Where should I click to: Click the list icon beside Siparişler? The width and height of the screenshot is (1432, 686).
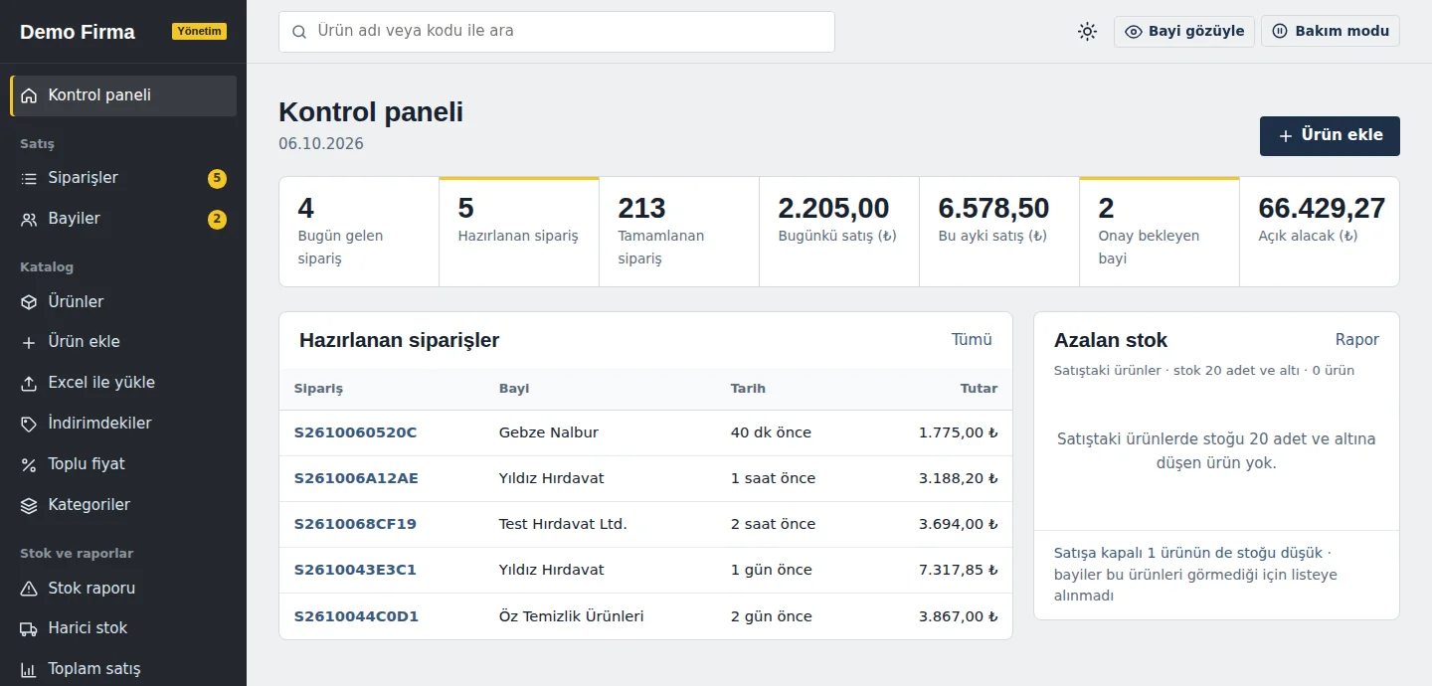(29, 178)
